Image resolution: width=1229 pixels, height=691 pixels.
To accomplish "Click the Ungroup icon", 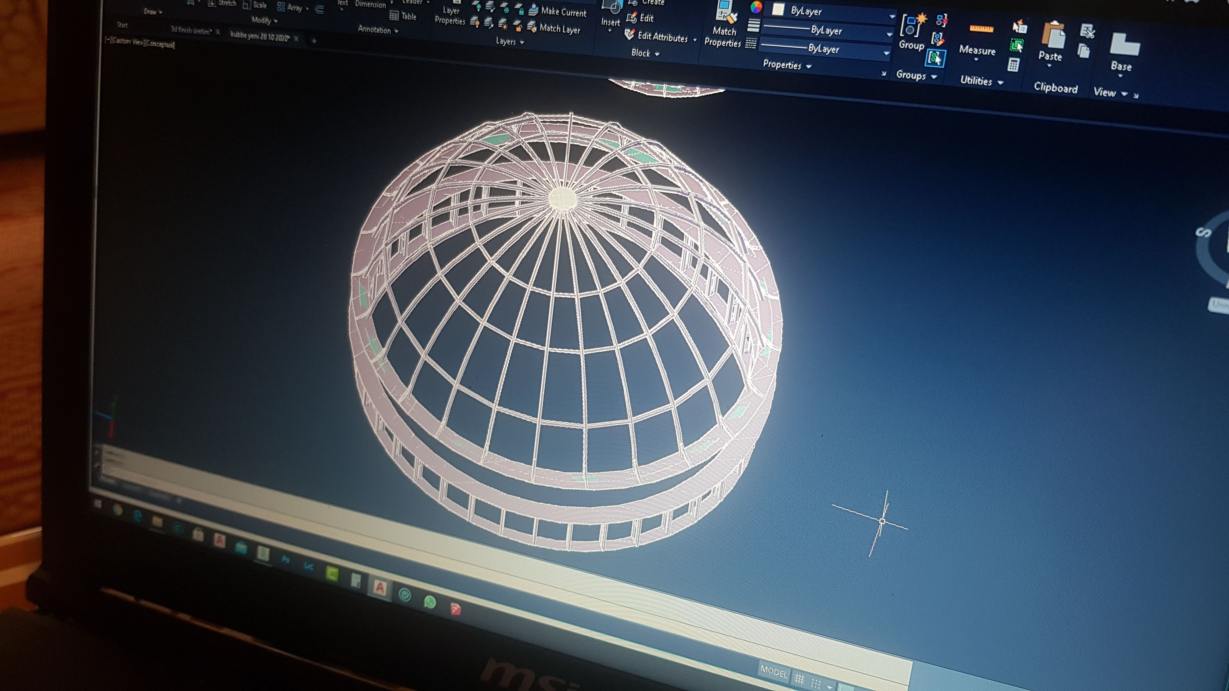I will point(941,19).
